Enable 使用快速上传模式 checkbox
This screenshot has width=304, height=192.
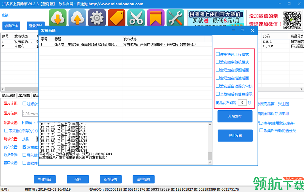click(218, 54)
